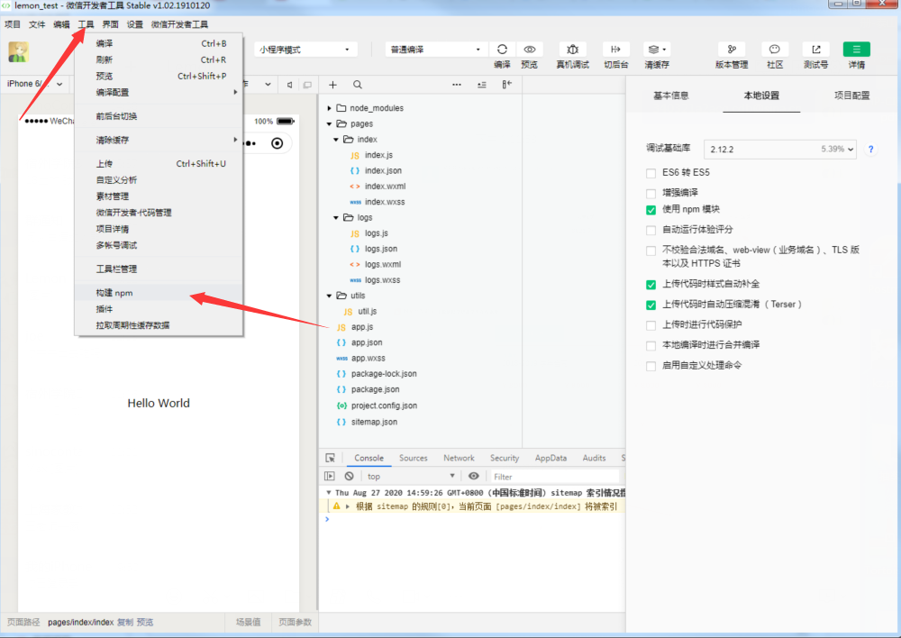Image resolution: width=901 pixels, height=638 pixels.
Task: Open the 工具 menu bar item
Action: [86, 24]
